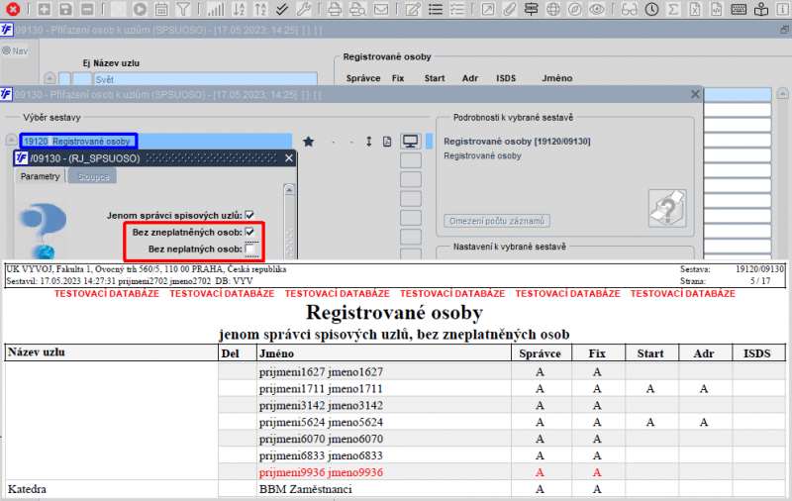
Task: Click the sigma sum icon
Action: click(673, 9)
